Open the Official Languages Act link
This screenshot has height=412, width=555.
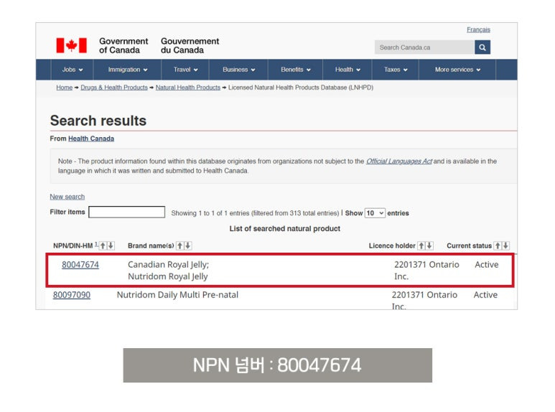coord(399,161)
